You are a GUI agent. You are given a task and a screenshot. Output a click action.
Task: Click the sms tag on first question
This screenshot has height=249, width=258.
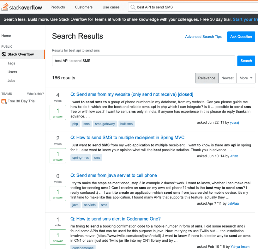tap(86, 124)
